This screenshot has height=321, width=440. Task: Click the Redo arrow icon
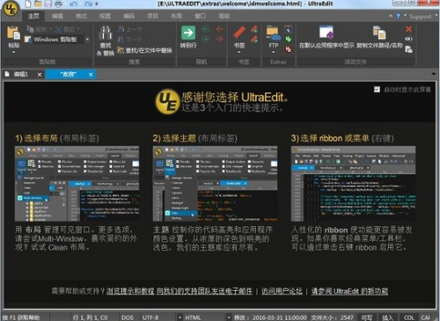[88, 4]
